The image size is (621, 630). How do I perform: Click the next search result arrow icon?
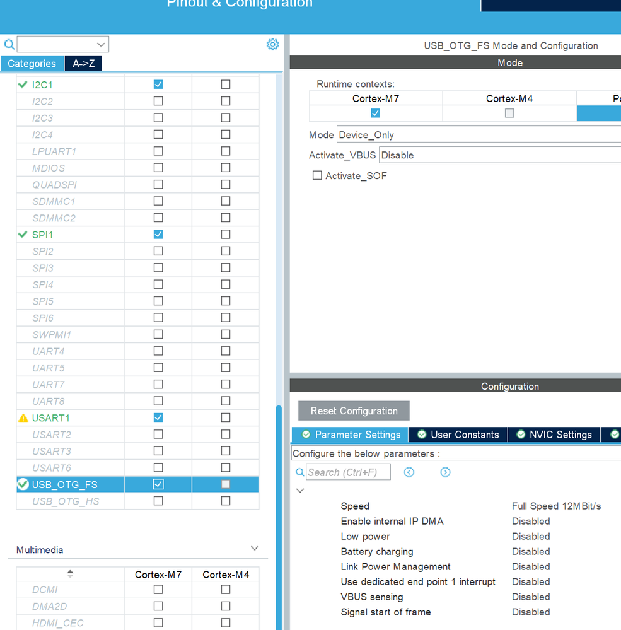coord(445,472)
